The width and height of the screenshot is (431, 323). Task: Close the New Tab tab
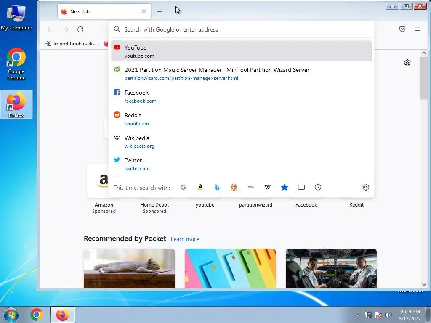144,11
